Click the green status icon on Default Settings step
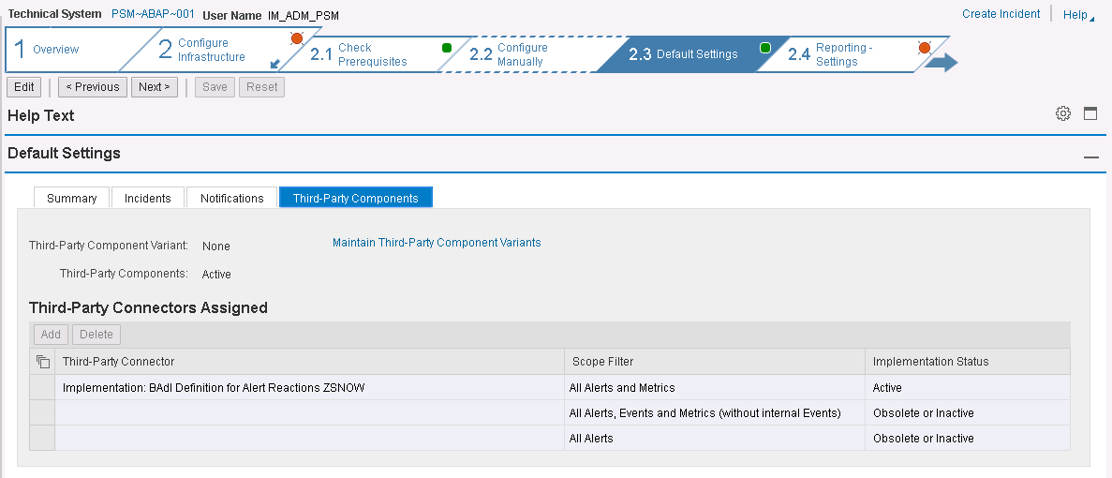Image resolution: width=1112 pixels, height=478 pixels. [764, 48]
